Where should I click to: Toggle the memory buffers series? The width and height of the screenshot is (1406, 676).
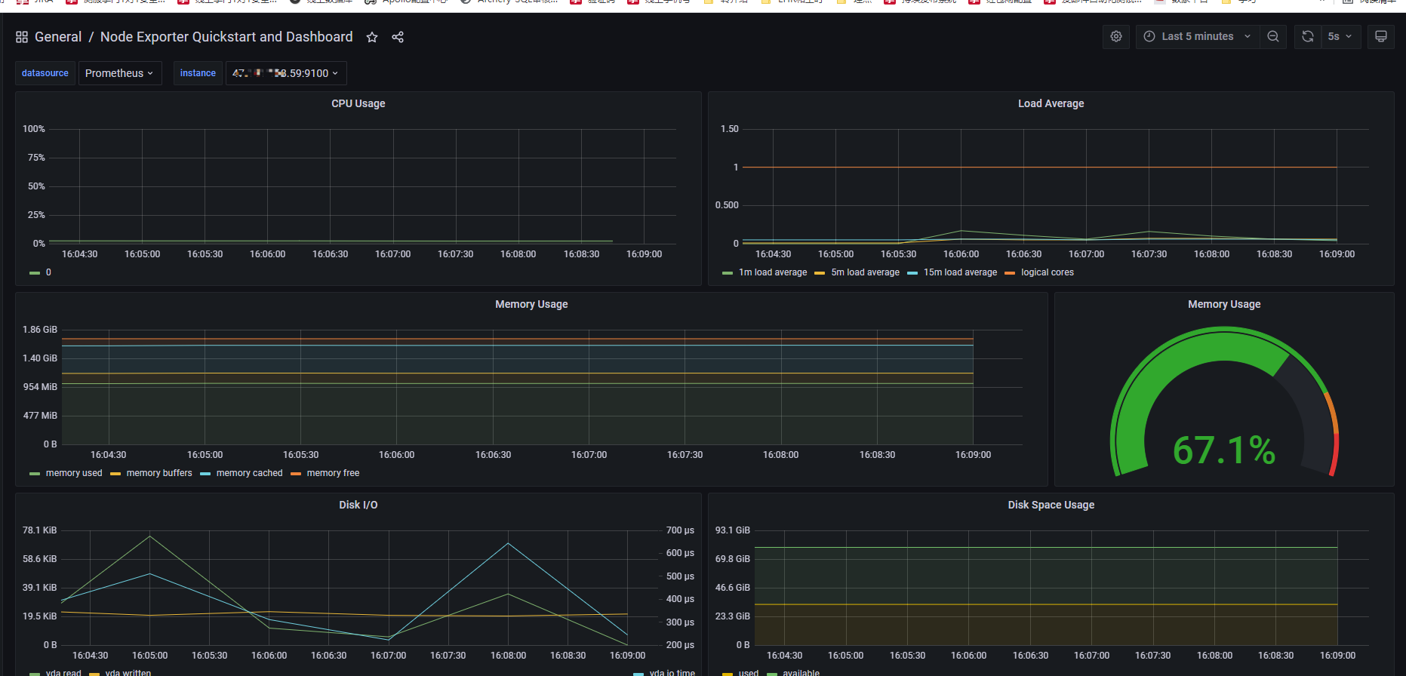click(159, 473)
